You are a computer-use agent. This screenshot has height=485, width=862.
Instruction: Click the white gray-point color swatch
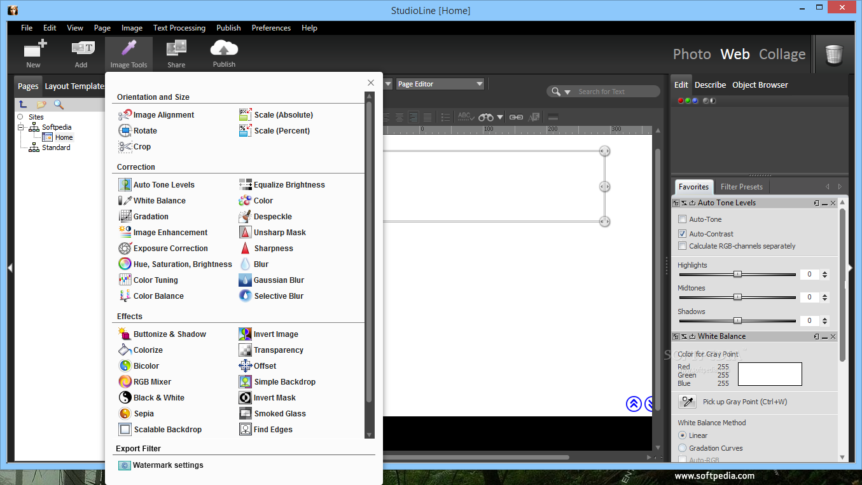(770, 374)
